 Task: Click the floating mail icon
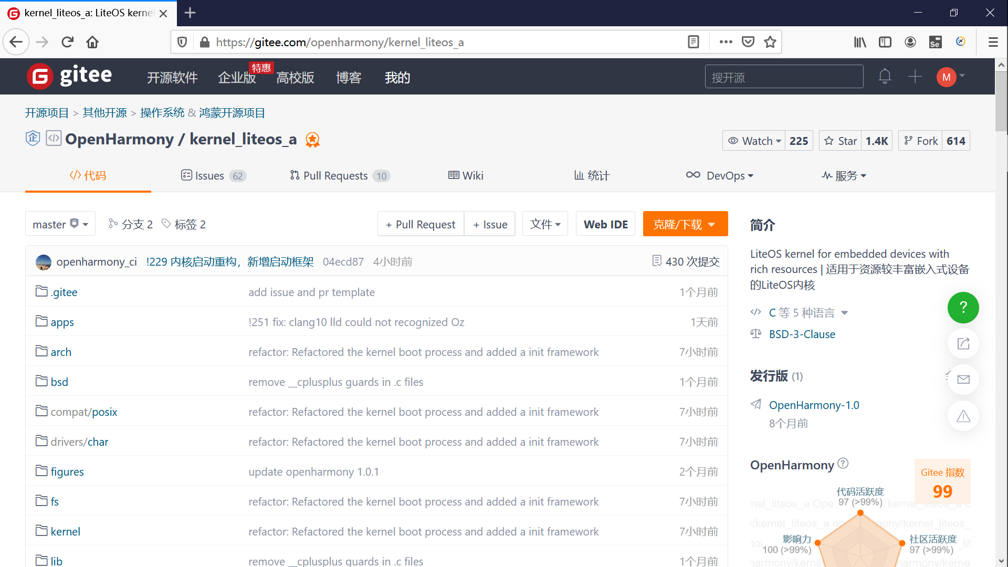click(x=963, y=380)
